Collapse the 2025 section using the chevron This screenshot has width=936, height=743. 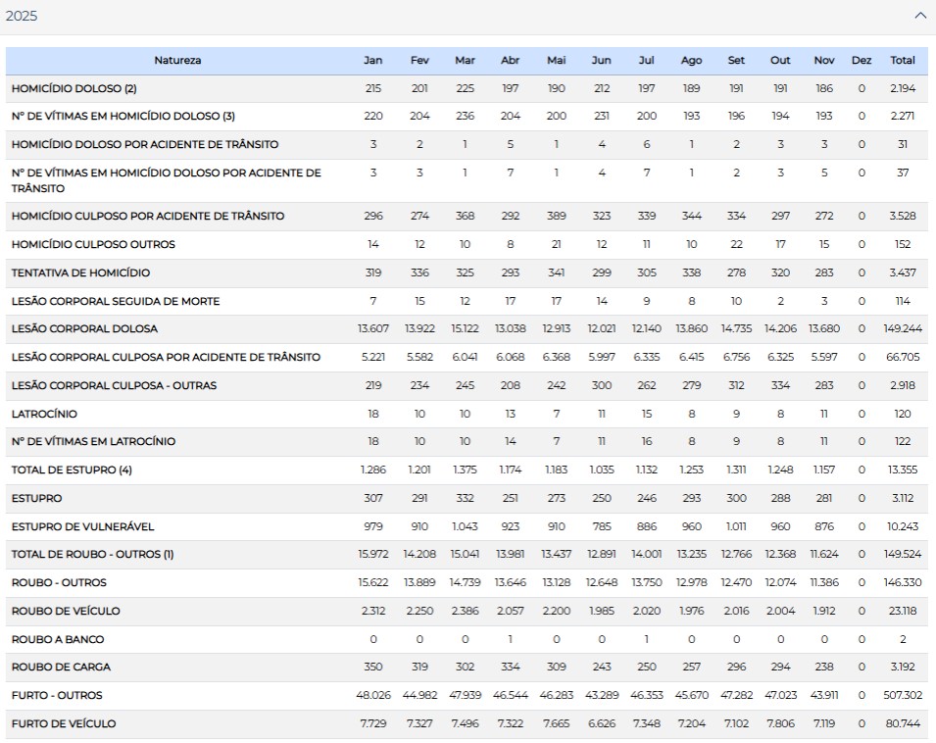point(919,16)
